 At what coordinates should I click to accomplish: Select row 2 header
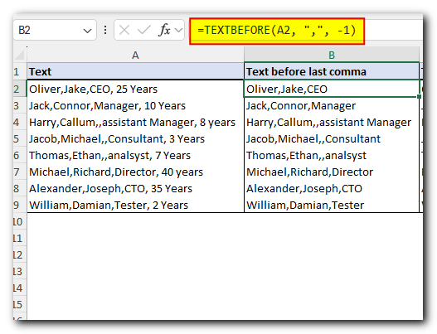click(x=20, y=89)
